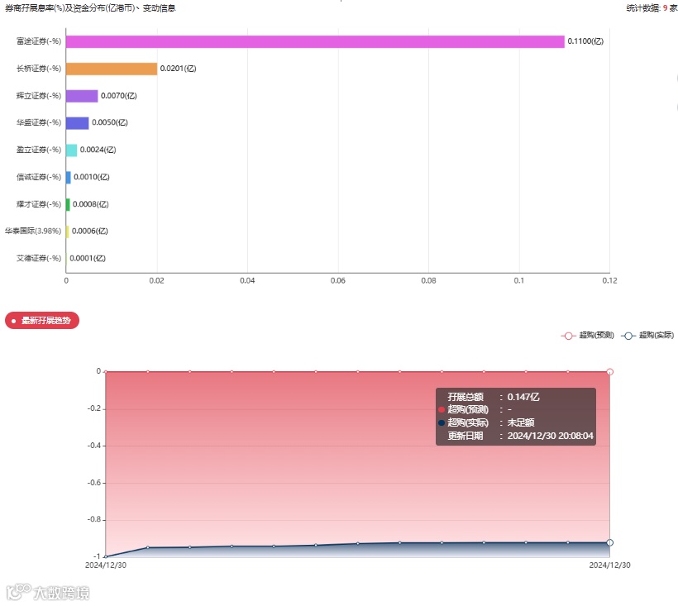Select the 富途证券(-%) axis label
Image resolution: width=678 pixels, height=606 pixels.
(x=39, y=41)
